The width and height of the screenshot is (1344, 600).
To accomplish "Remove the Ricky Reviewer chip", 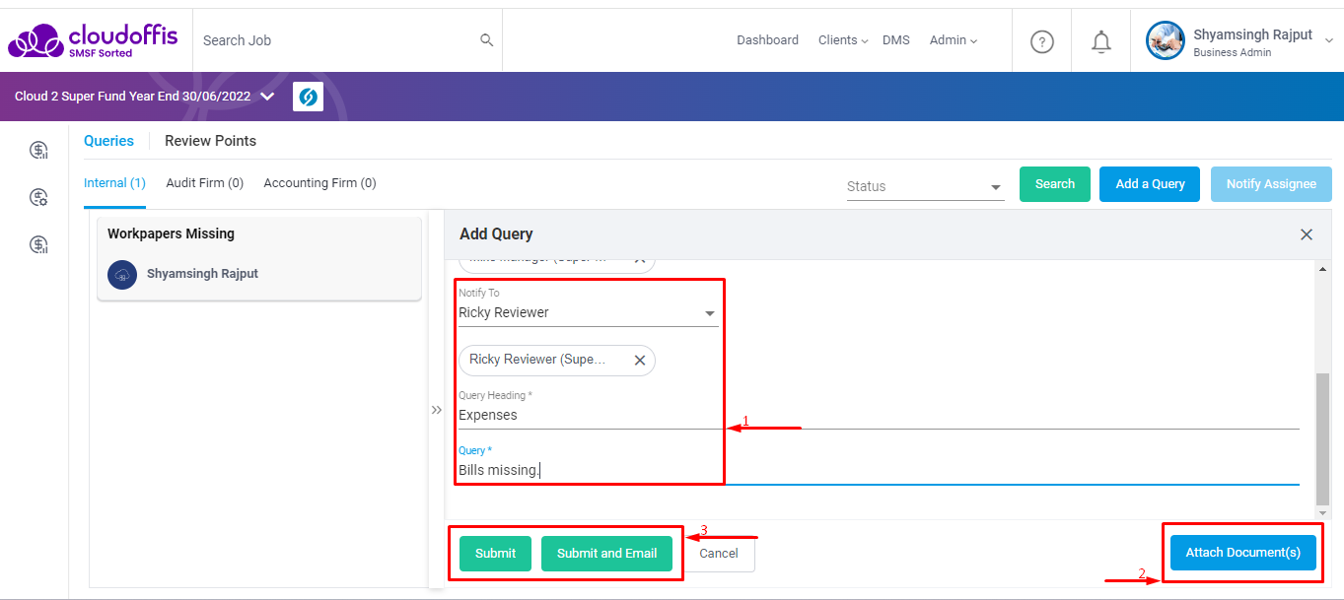I will [639, 361].
